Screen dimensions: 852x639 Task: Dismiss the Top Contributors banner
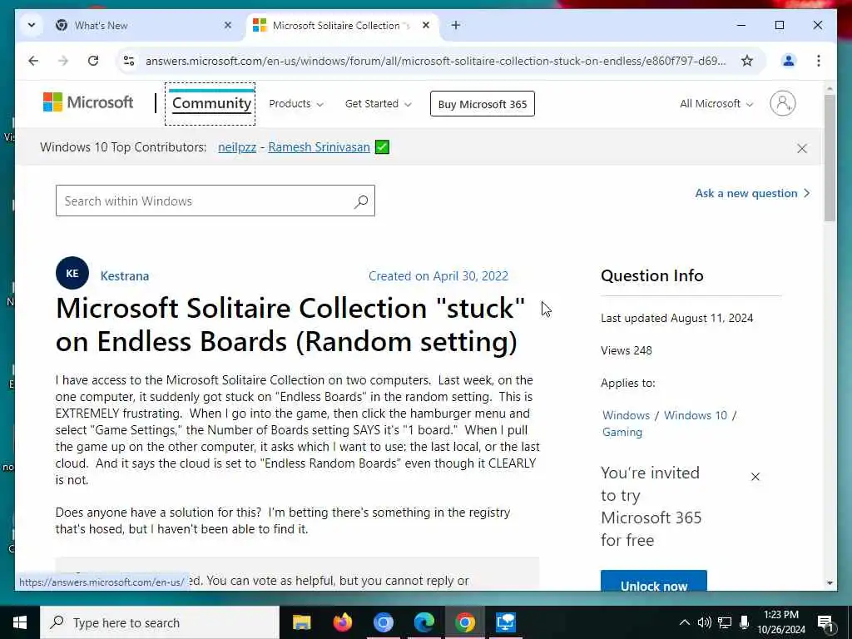point(802,148)
